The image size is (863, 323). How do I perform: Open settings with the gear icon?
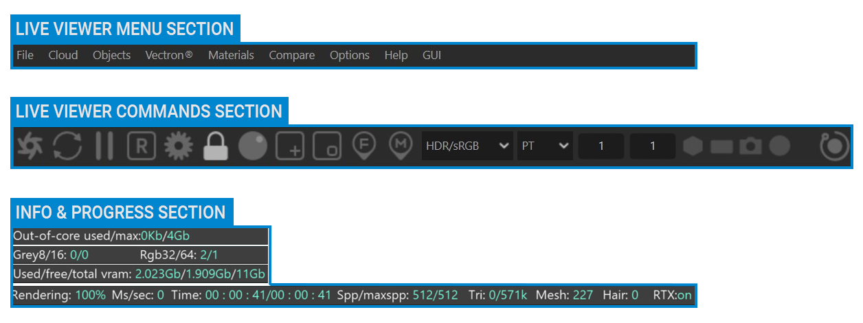pos(179,146)
